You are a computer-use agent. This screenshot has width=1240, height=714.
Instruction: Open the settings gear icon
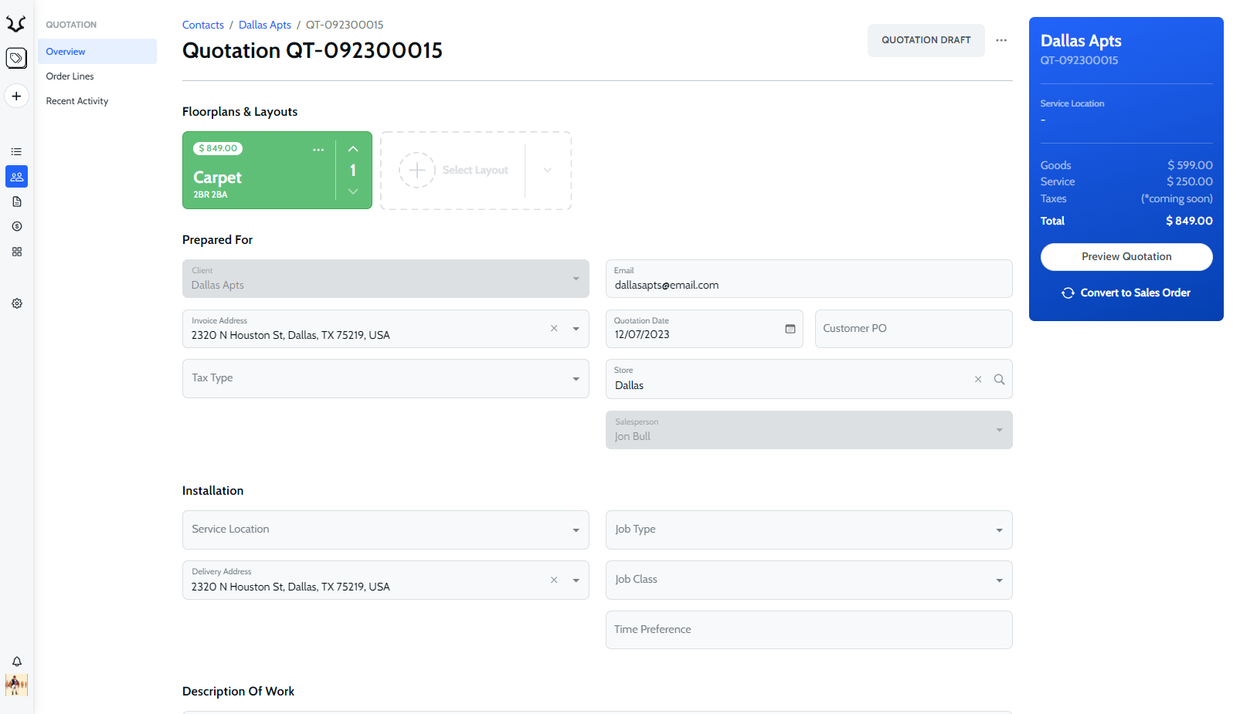[x=17, y=303]
